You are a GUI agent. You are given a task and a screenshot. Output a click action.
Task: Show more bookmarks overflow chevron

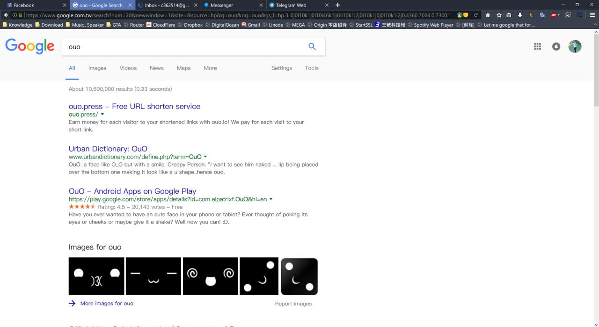(595, 25)
